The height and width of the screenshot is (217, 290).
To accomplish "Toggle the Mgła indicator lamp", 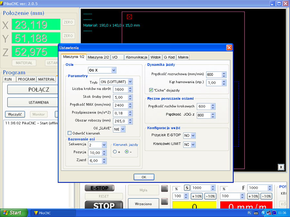I will pos(164,189).
